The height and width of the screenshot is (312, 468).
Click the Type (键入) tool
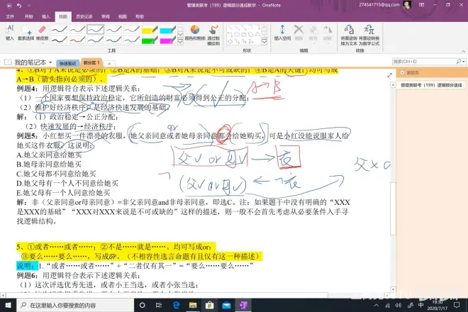[10, 32]
